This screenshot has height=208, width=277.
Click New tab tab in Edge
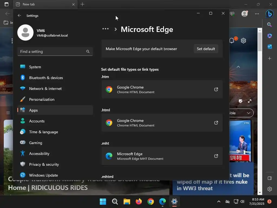coord(45,4)
